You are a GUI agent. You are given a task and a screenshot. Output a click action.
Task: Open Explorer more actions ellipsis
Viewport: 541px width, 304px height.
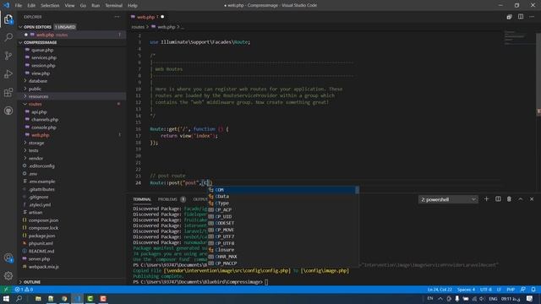117,17
